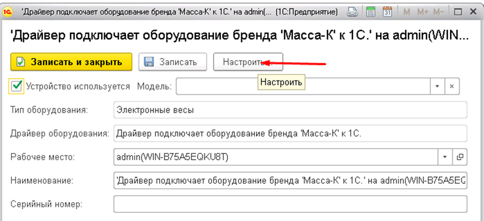Click 'Записать и закрыть' button
Image resolution: width=484 pixels, height=221 pixels.
tap(71, 62)
